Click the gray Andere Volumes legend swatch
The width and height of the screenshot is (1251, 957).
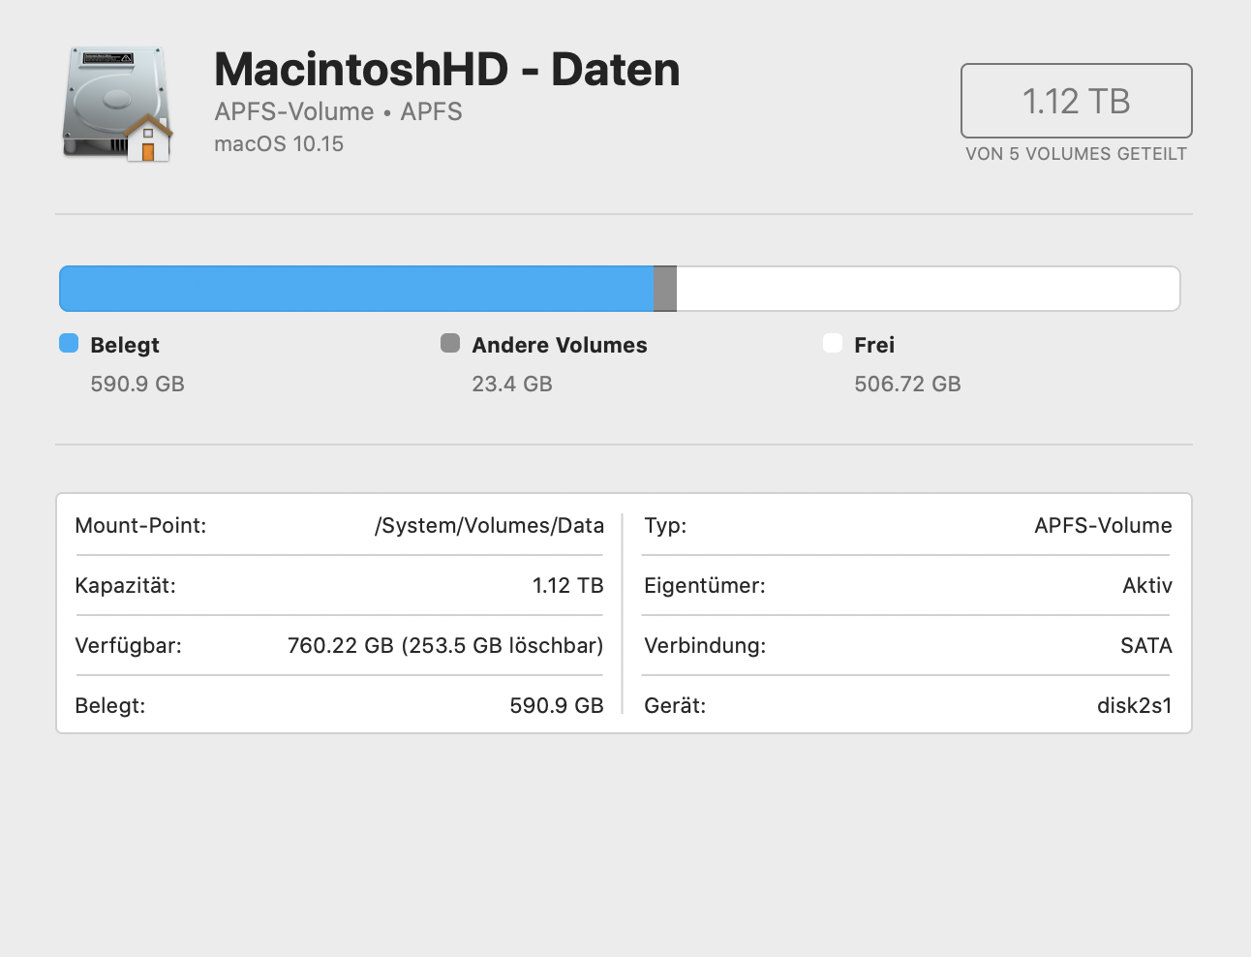(450, 343)
